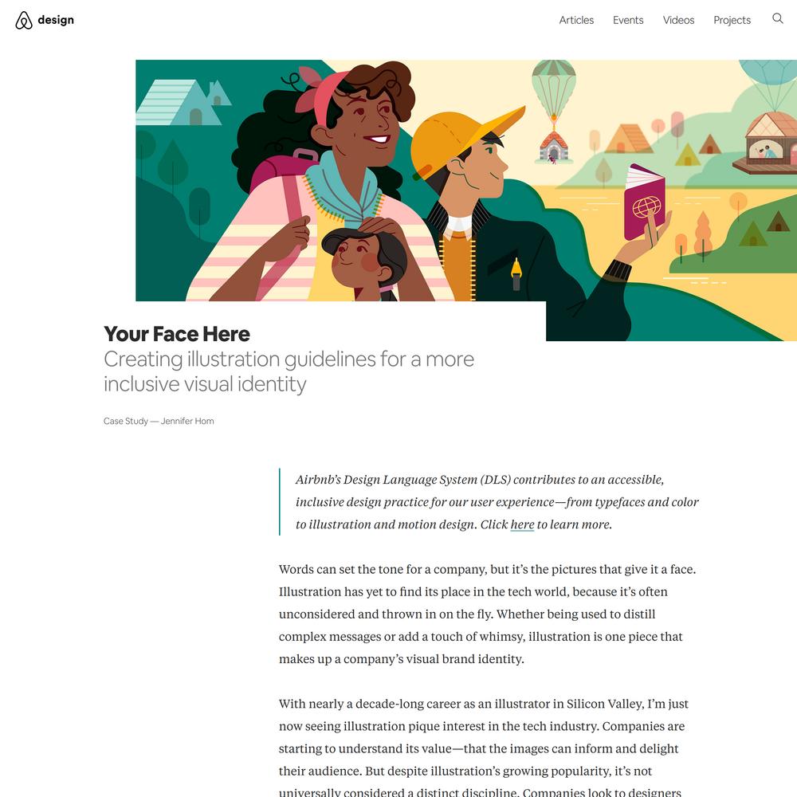Click the Airbnb Bélo logo icon

click(x=24, y=21)
